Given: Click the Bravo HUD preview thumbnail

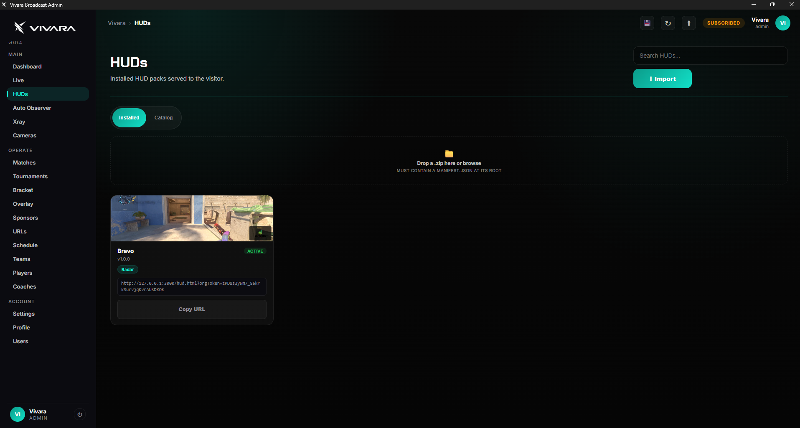Looking at the screenshot, I should [x=192, y=218].
